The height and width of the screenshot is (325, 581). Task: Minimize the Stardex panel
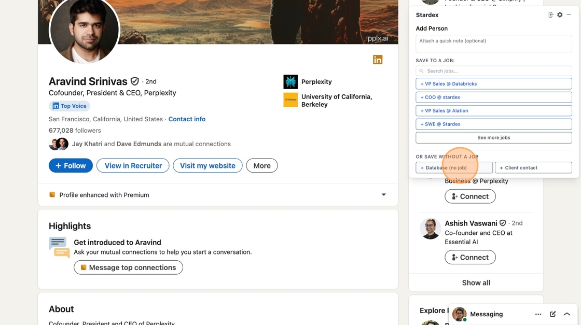(569, 15)
